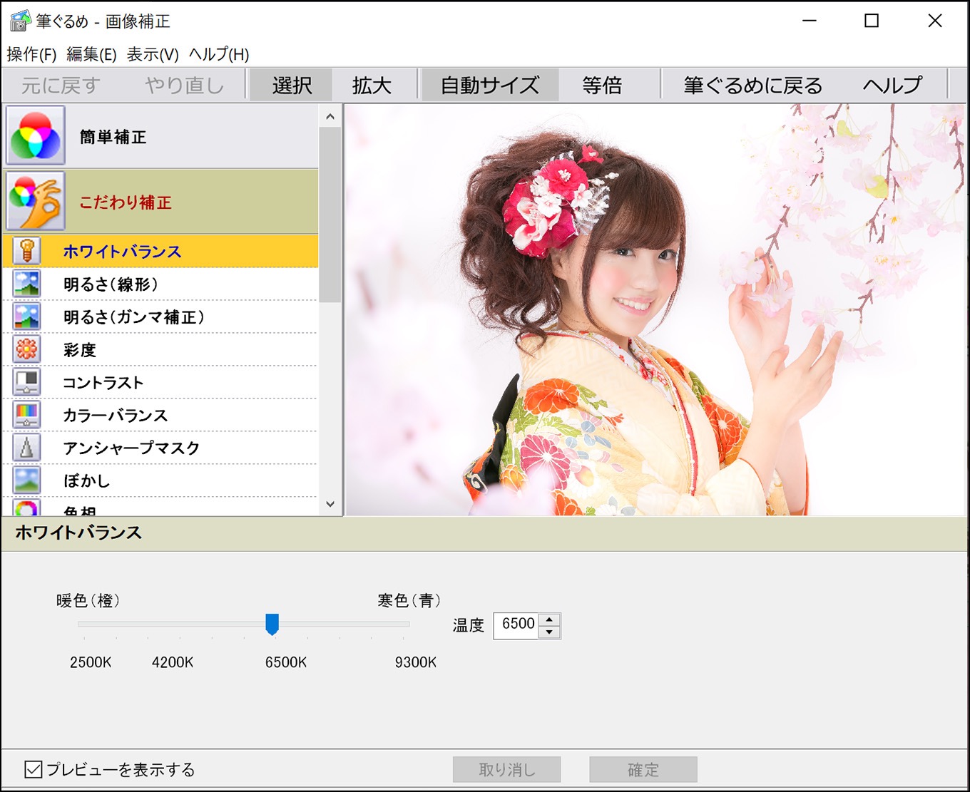The width and height of the screenshot is (970, 792).
Task: Click the list scrollbar up arrow
Action: click(330, 116)
